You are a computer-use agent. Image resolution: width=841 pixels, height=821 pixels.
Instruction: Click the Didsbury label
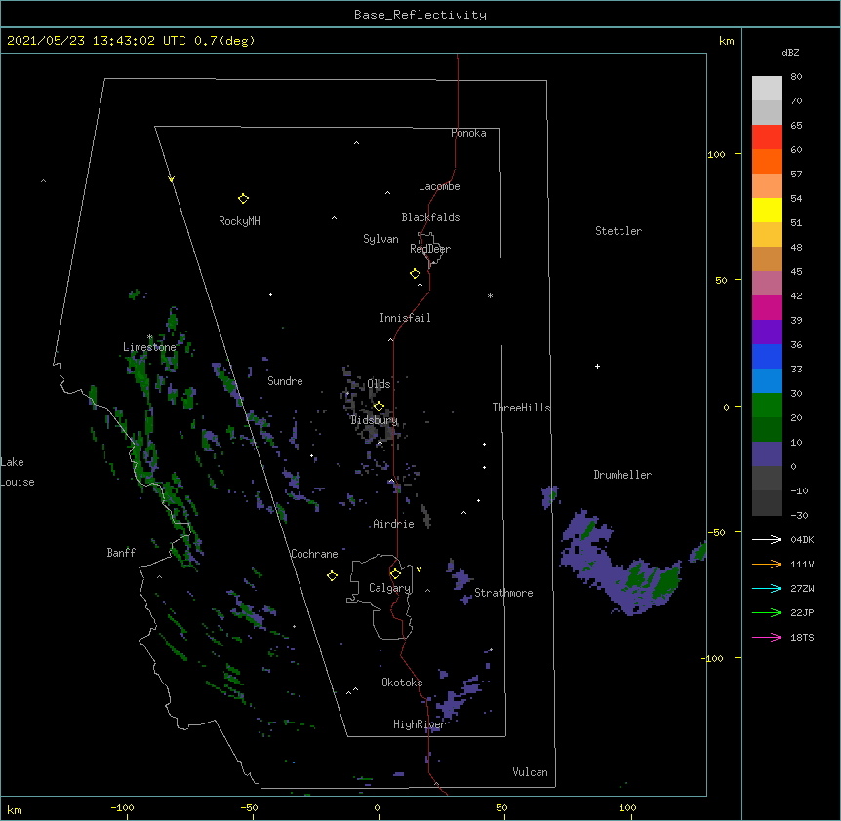[374, 420]
